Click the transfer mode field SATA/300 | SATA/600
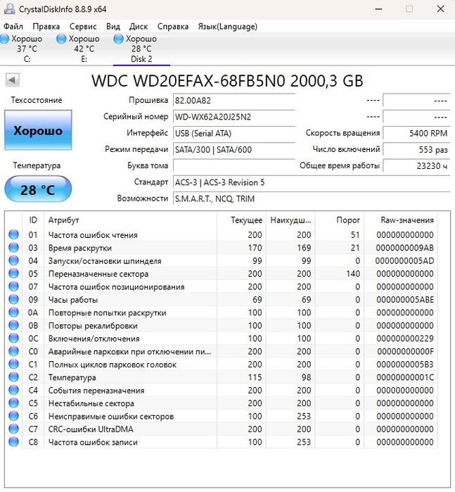Viewport: 455px width, 492px height. [x=233, y=149]
